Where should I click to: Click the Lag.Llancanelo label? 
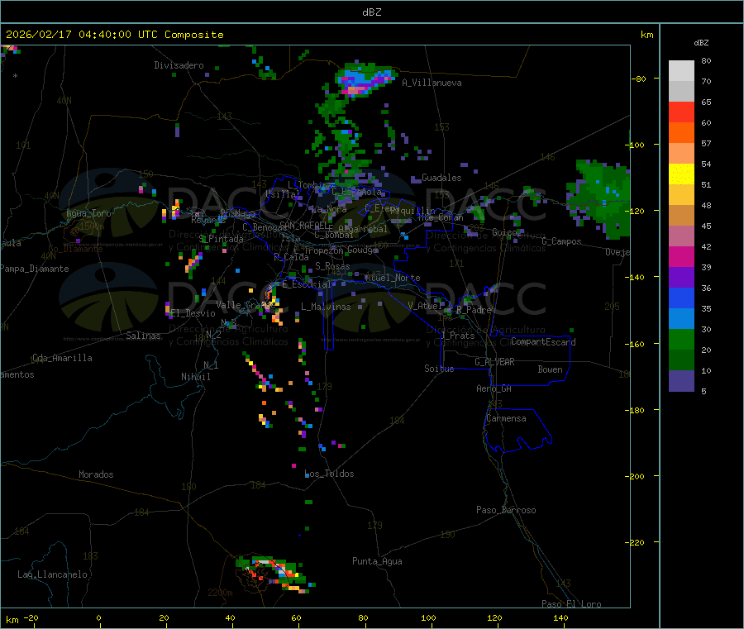pos(52,574)
